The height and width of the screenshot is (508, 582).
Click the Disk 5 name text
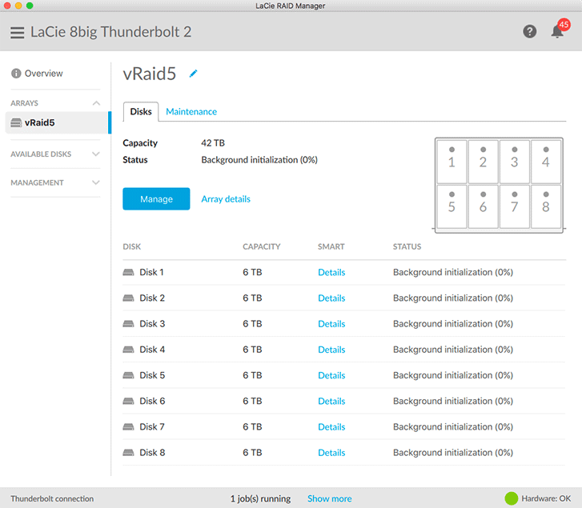[x=152, y=375]
